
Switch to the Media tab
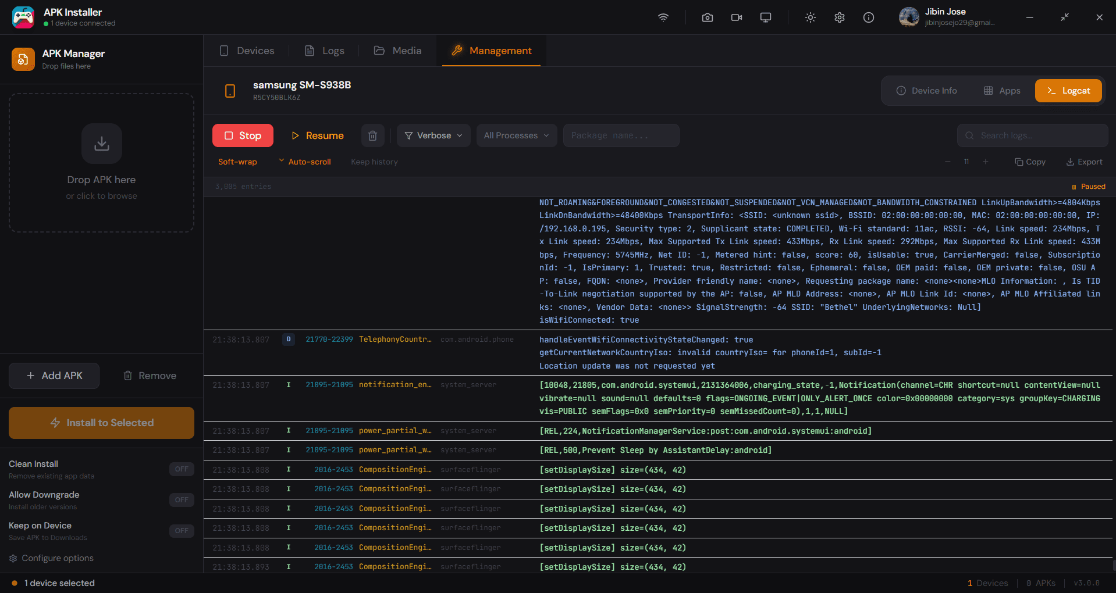[x=397, y=51]
